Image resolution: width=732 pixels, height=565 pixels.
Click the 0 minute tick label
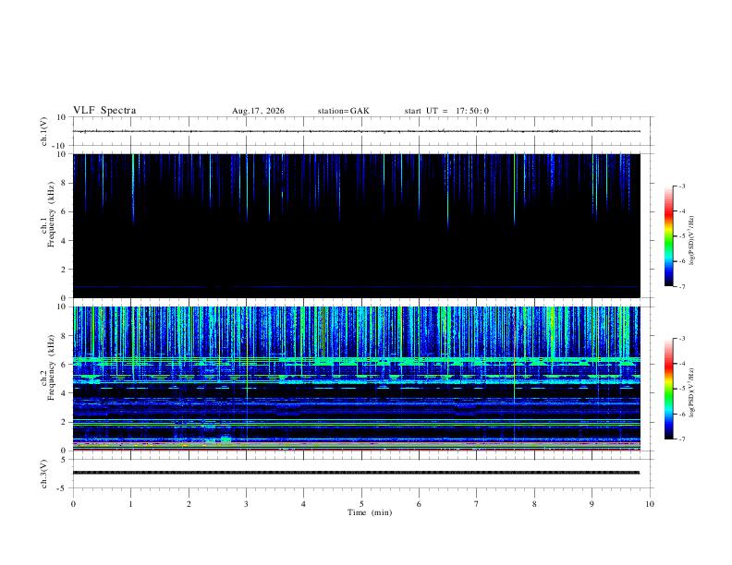pos(73,504)
